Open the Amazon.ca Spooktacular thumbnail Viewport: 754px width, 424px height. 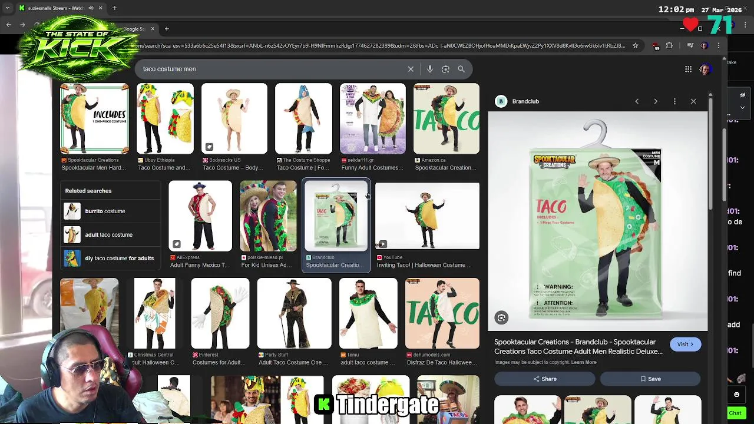(x=447, y=118)
